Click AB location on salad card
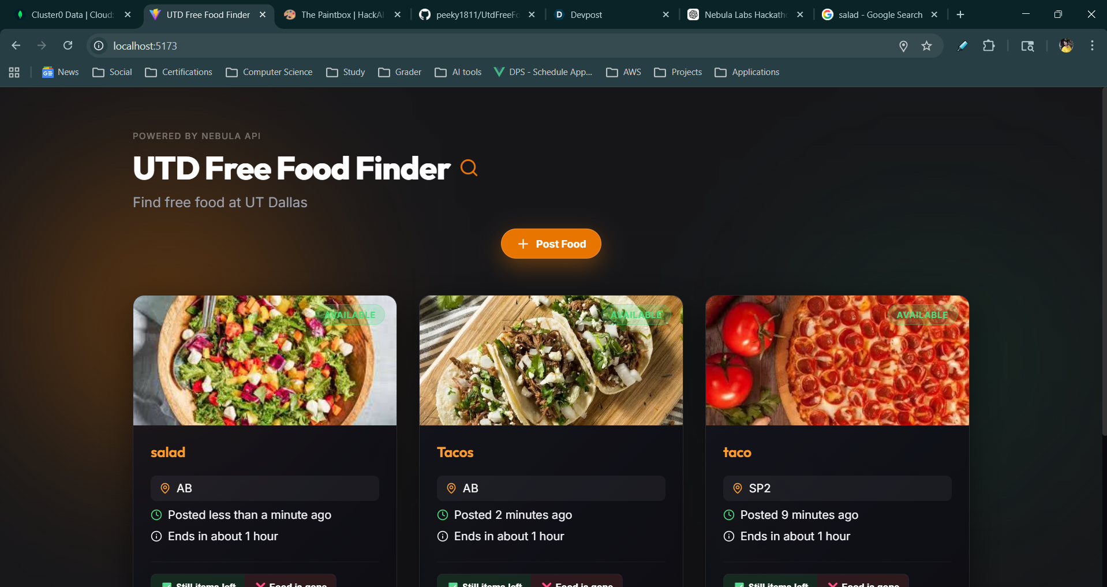Image resolution: width=1107 pixels, height=587 pixels. pos(265,488)
